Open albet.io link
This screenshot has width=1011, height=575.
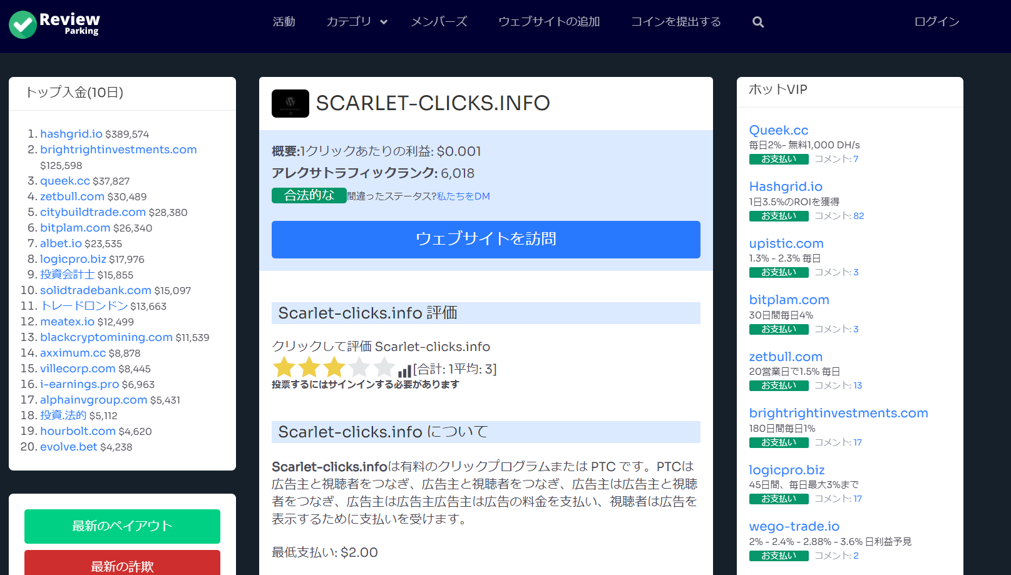61,243
